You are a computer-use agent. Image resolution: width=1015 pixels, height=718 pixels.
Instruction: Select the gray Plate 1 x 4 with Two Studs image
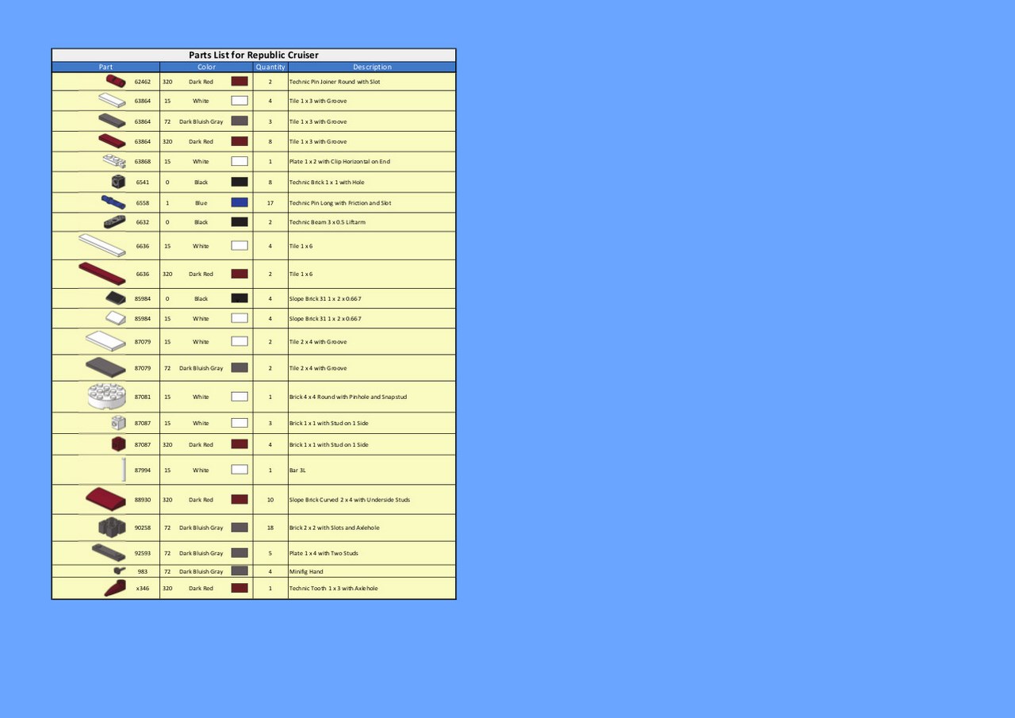(x=109, y=552)
